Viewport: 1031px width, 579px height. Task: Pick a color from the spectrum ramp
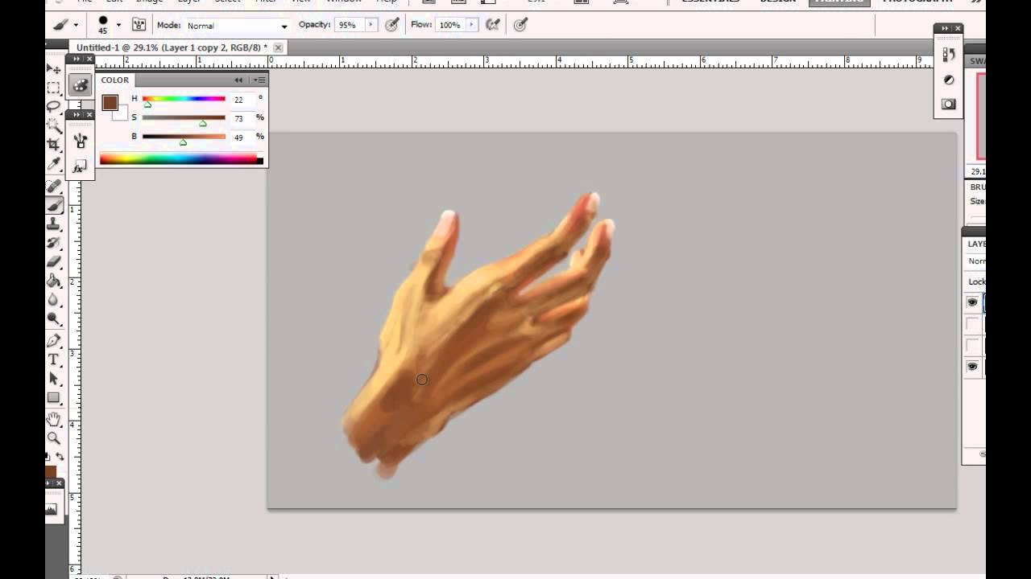pyautogui.click(x=181, y=159)
